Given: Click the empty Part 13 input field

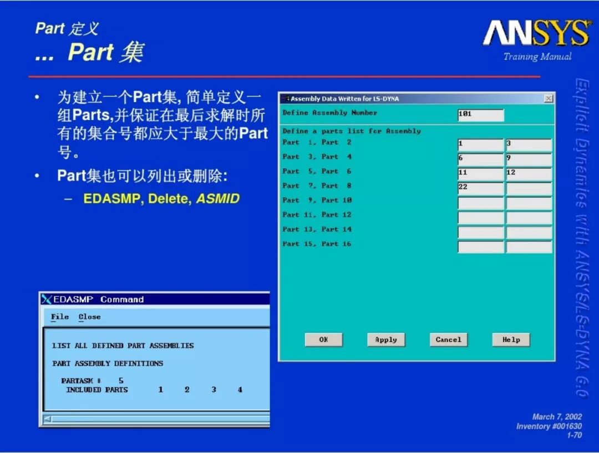Looking at the screenshot, I should (481, 231).
